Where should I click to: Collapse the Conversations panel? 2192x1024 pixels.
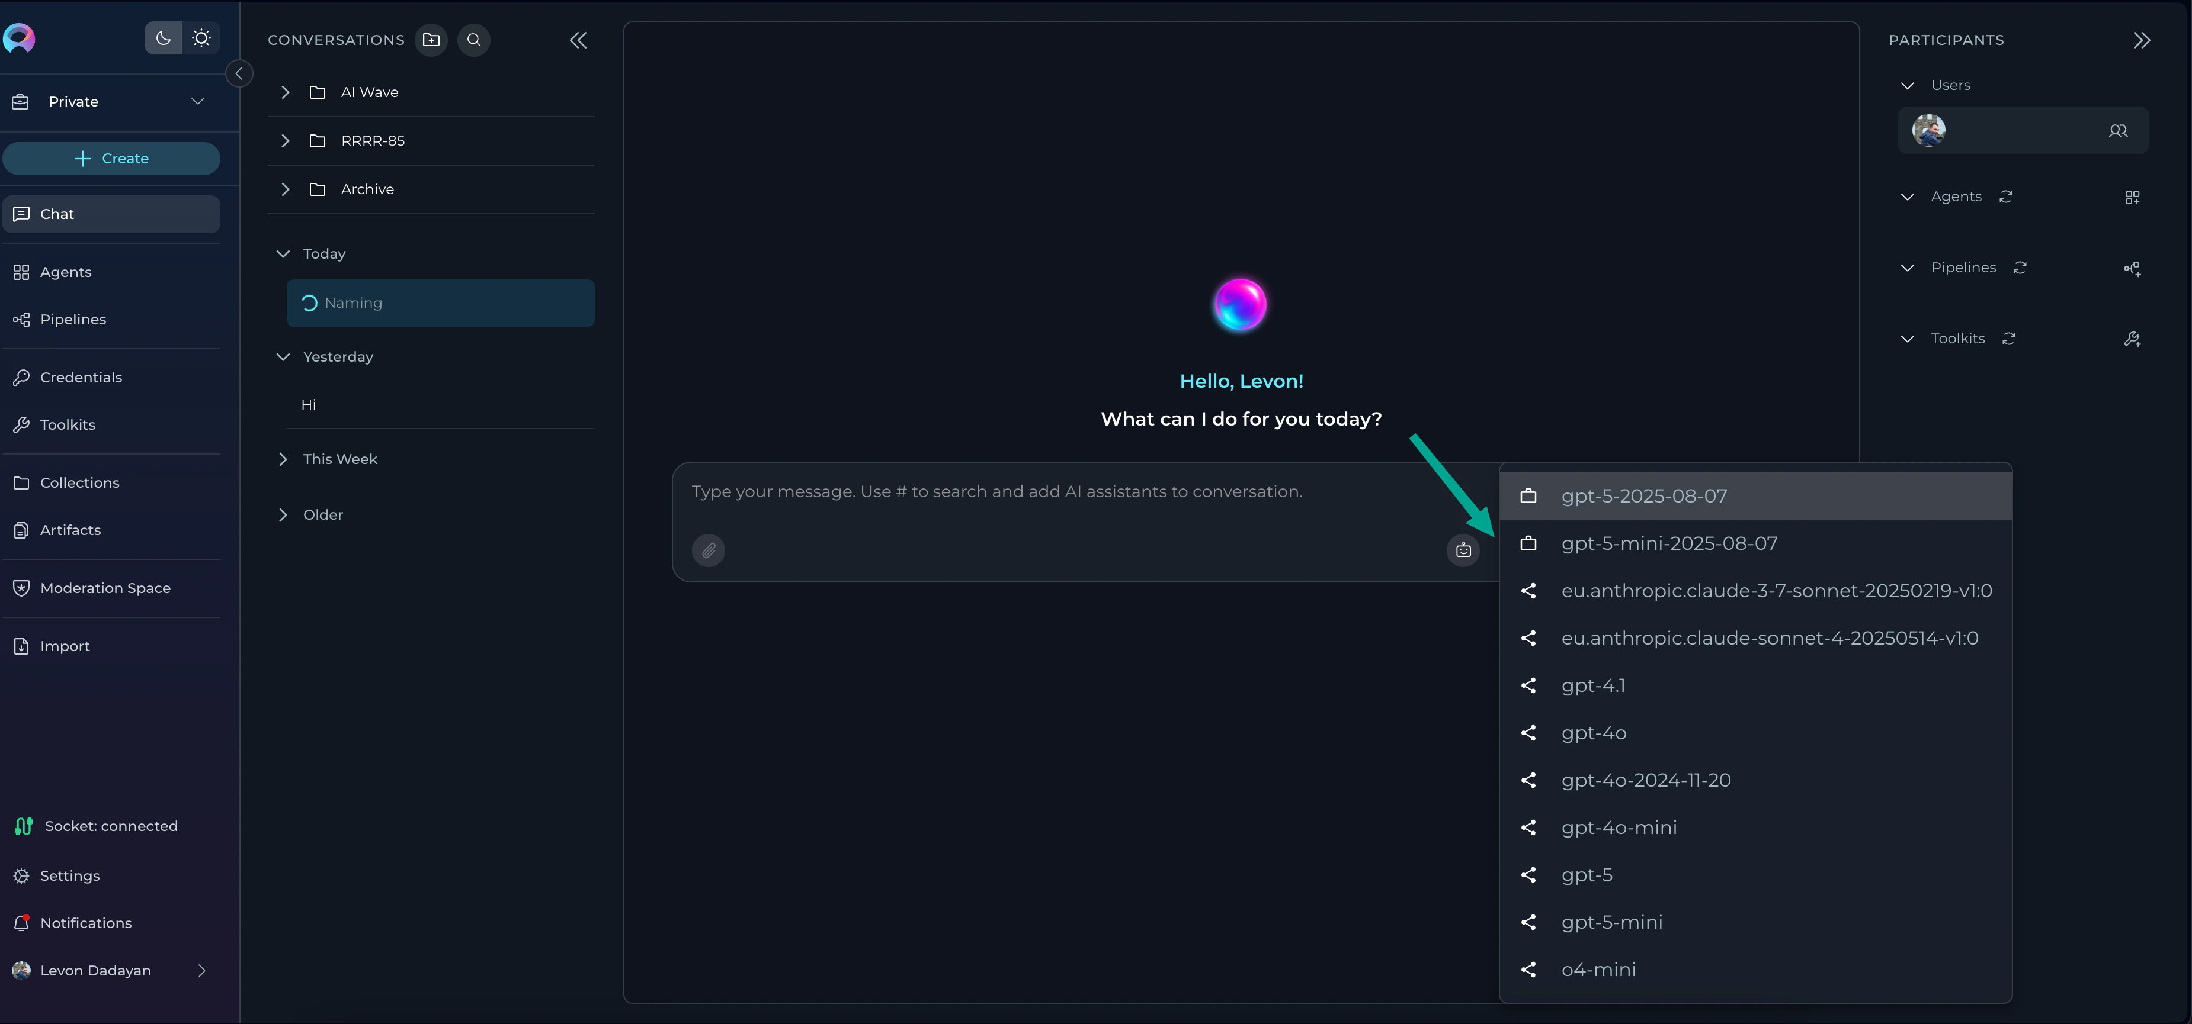[578, 40]
